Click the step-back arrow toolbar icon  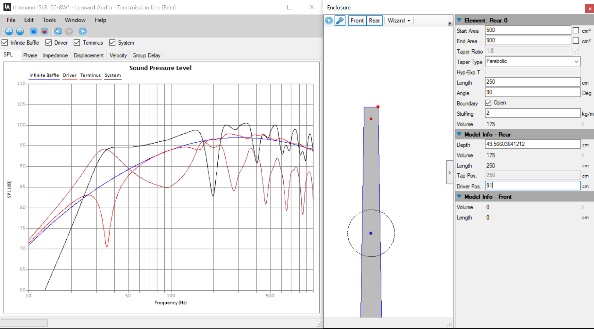click(58, 31)
